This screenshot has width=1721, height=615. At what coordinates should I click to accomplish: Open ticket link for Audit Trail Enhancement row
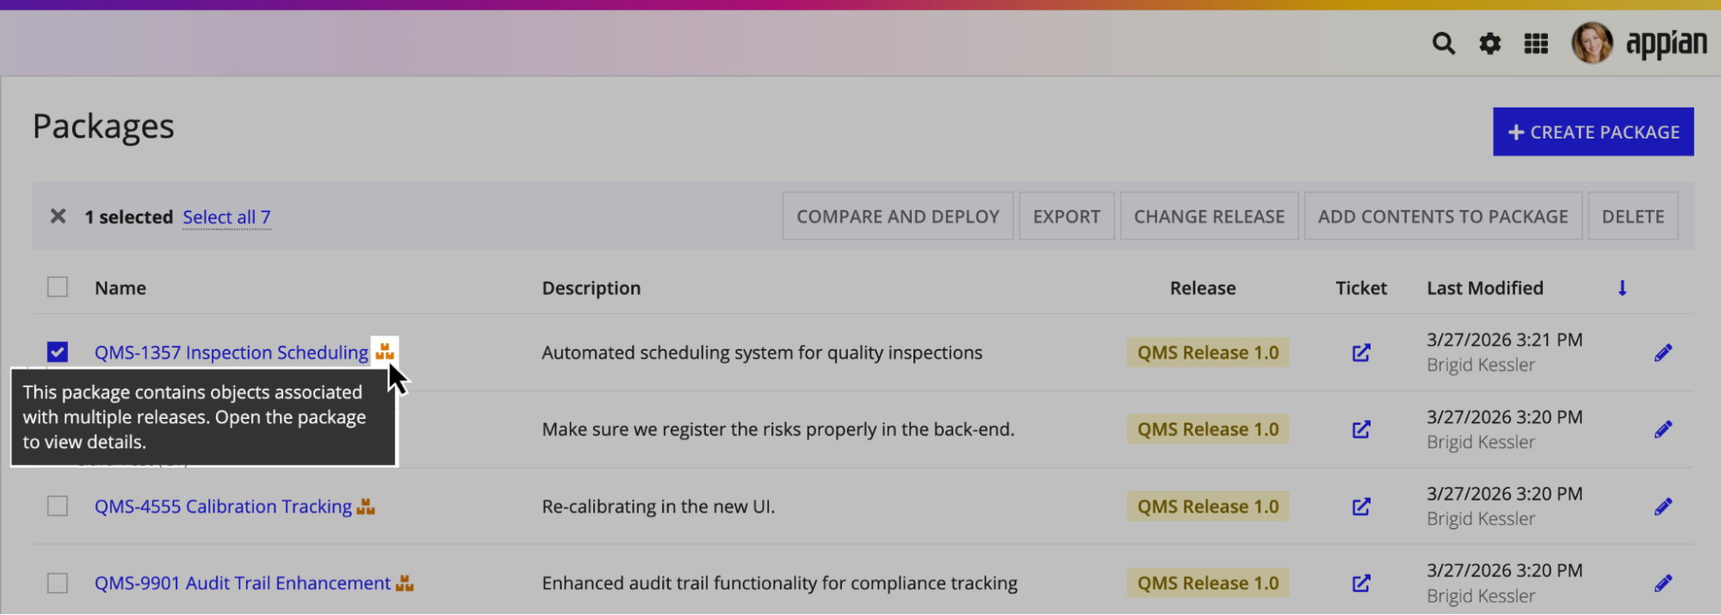point(1361,583)
